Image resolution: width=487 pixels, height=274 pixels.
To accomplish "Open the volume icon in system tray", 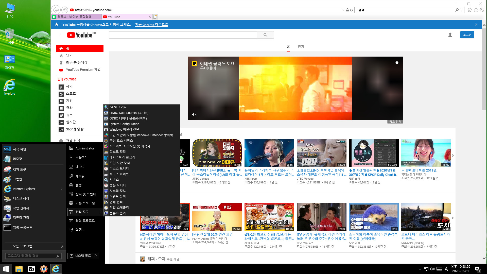I will click(432, 269).
